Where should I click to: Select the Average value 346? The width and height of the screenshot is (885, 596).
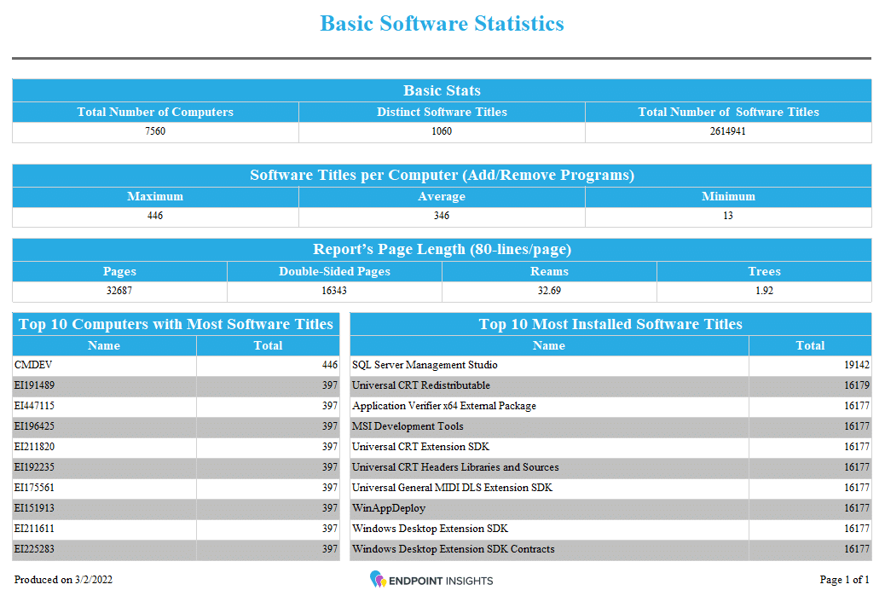point(442,216)
